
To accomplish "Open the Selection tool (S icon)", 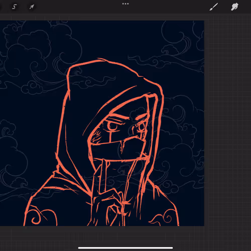I will (15, 7).
